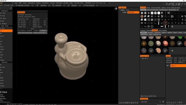The image size is (186, 105).
Task: Open the Presets tab
Action: point(143,30)
